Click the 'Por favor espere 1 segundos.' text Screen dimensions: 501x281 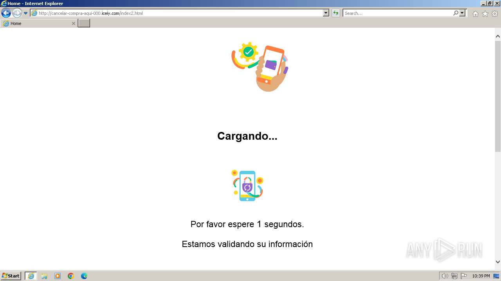[247, 224]
